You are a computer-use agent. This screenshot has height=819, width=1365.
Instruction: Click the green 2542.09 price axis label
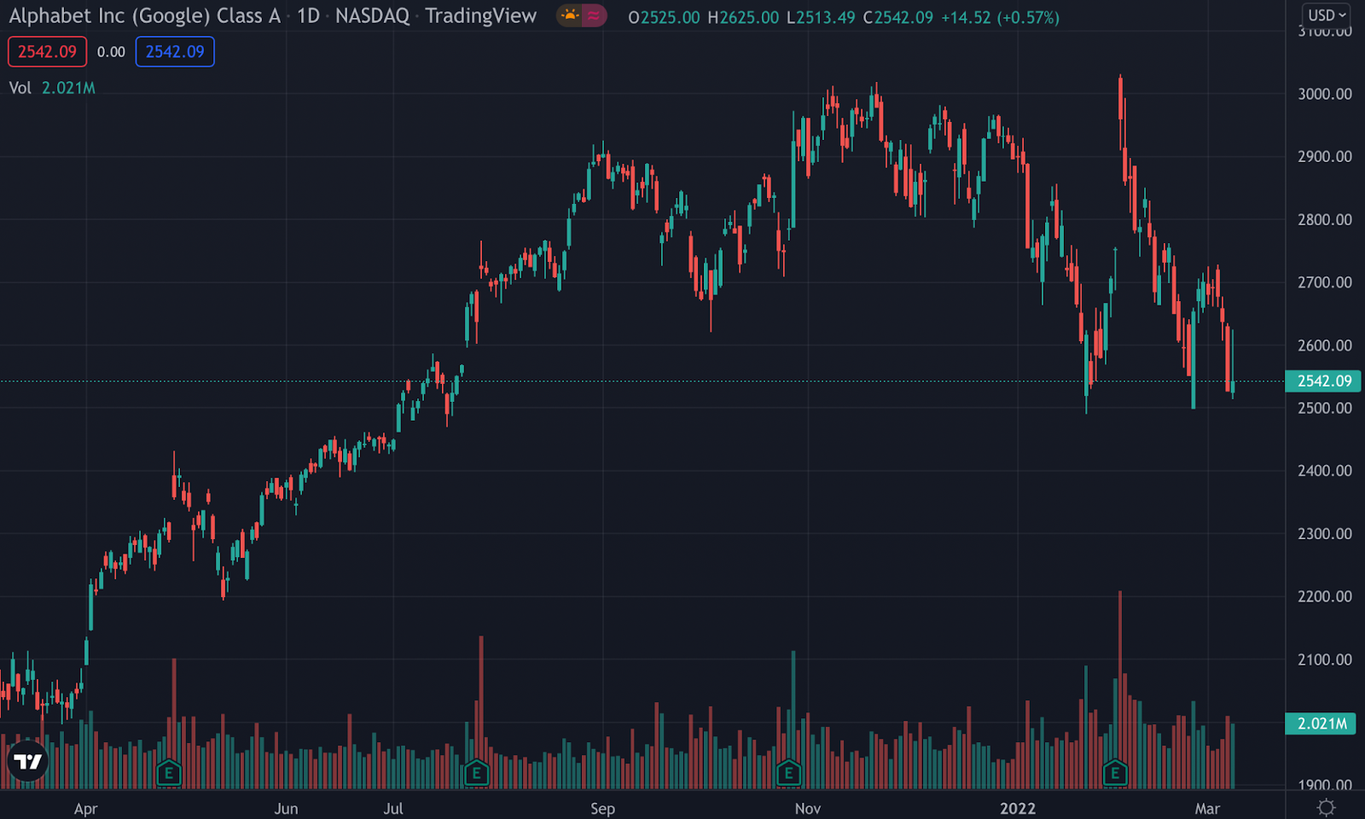[x=1323, y=381]
